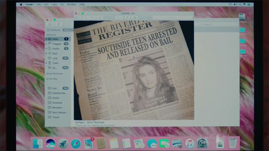Select Inbox mailbox in Mail sidebar

tap(58, 39)
